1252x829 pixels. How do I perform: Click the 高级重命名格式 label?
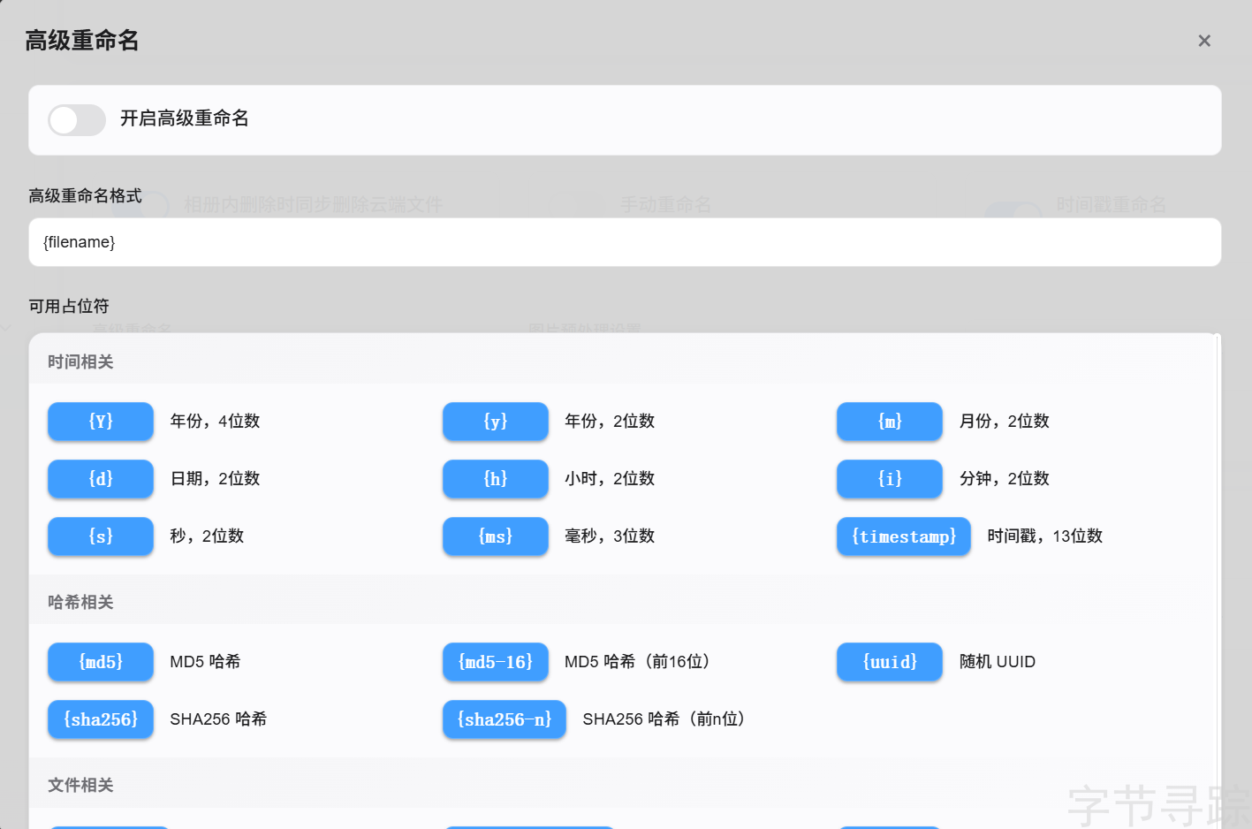(85, 196)
